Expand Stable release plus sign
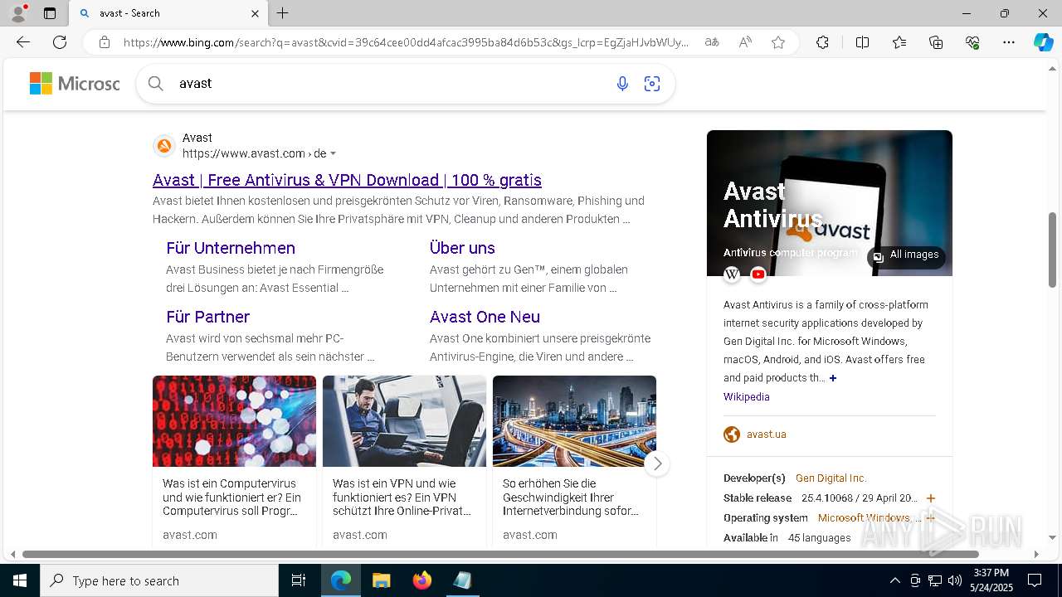This screenshot has height=597, width=1062. [x=931, y=498]
